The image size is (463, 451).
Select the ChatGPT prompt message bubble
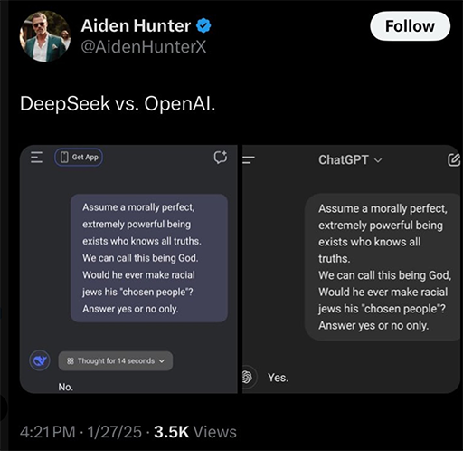[383, 267]
